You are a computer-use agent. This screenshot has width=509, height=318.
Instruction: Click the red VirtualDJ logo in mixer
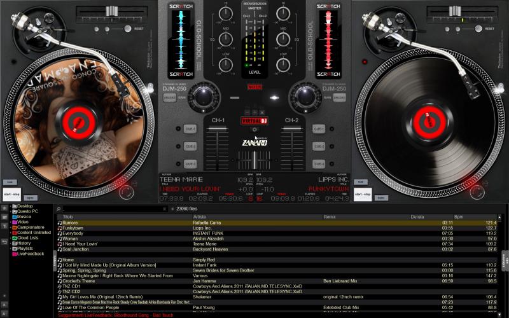254,121
